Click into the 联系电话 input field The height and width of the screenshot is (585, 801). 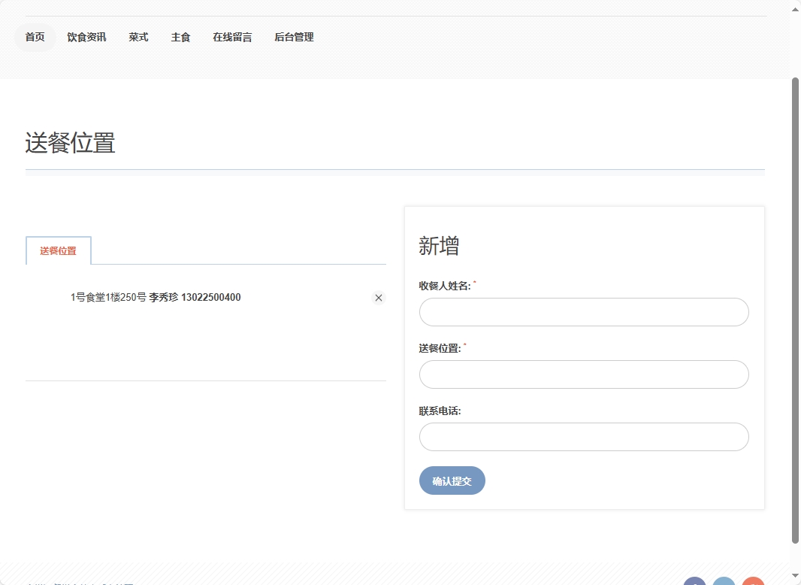tap(584, 437)
